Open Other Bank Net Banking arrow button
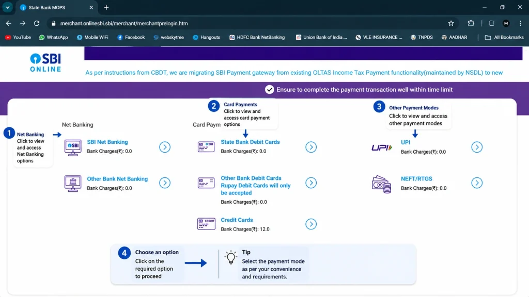 tap(165, 183)
